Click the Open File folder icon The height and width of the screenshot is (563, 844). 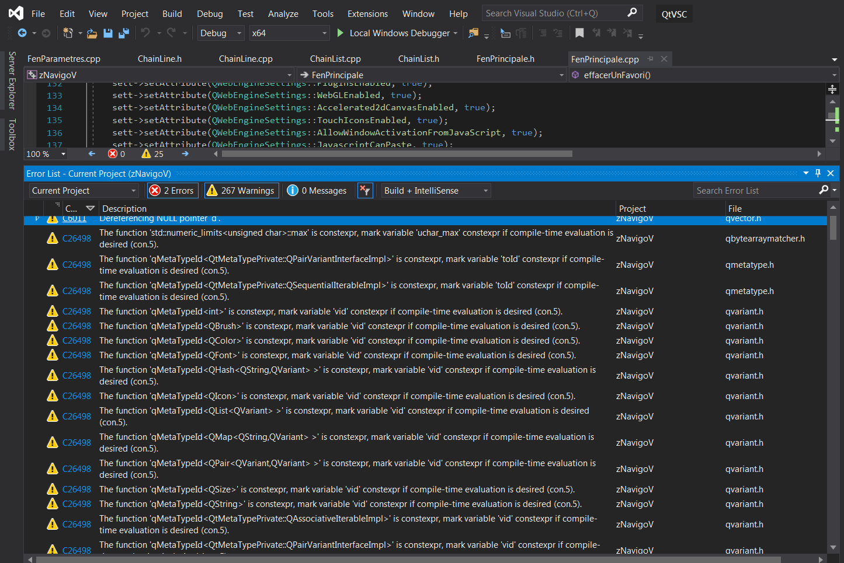pyautogui.click(x=92, y=33)
